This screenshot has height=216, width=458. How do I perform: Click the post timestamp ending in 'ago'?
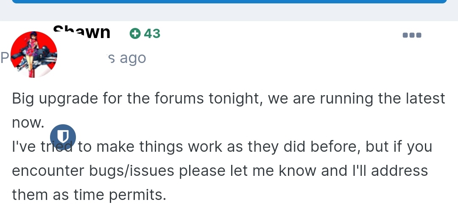pyautogui.click(x=126, y=58)
